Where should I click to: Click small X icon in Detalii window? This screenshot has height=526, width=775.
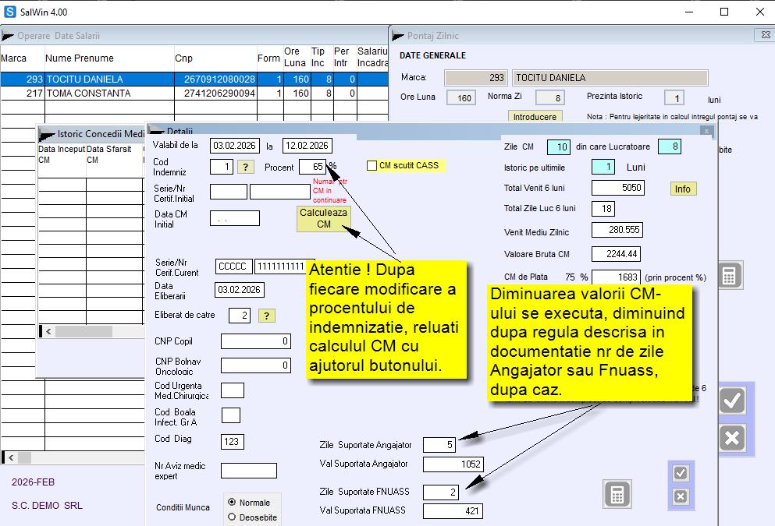coord(681,496)
